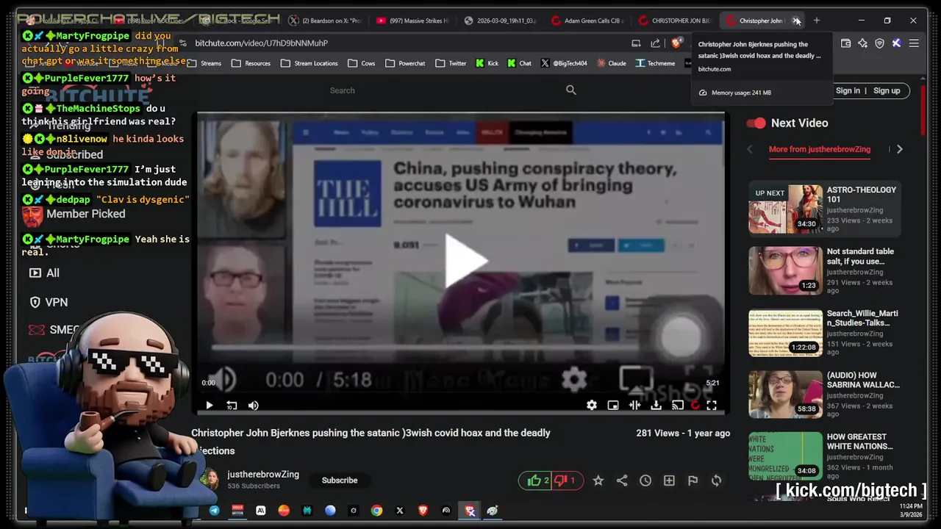The height and width of the screenshot is (529, 941).
Task: Toggle the Next Video autoplay switch
Action: pyautogui.click(x=756, y=123)
